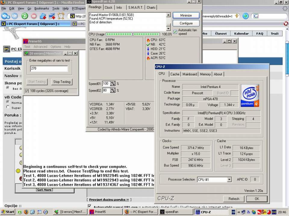This screenshot has height=216, width=289.
Task: Open the Mainboard tab in CPU-Z
Action: [190, 74]
